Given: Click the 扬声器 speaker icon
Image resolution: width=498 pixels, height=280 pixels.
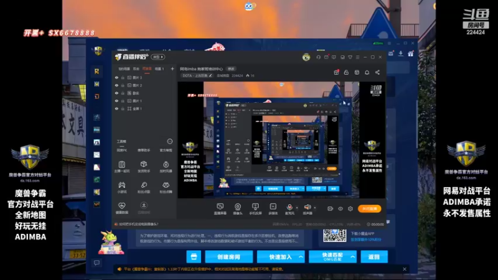Looking at the screenshot, I should pos(307,207).
